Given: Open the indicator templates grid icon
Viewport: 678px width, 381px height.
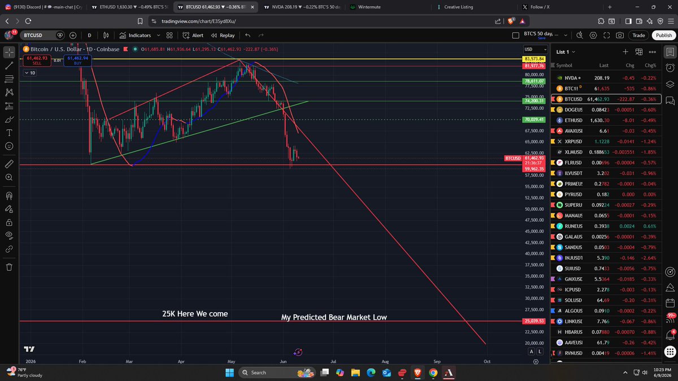Looking at the screenshot, I should click(x=169, y=35).
